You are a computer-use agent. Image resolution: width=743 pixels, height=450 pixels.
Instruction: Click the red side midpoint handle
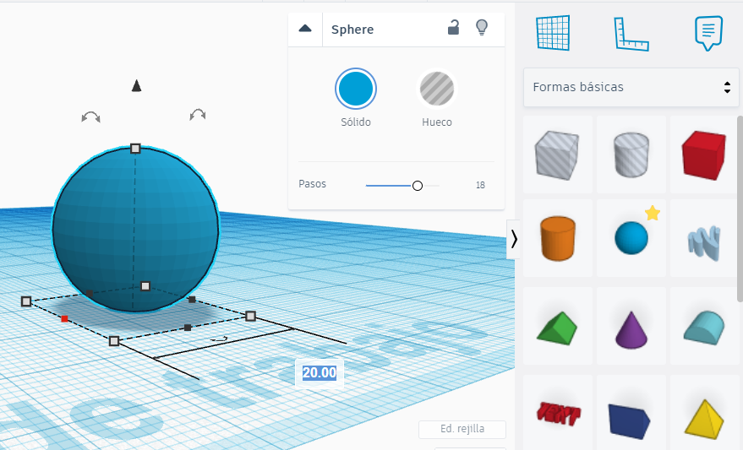[x=64, y=319]
